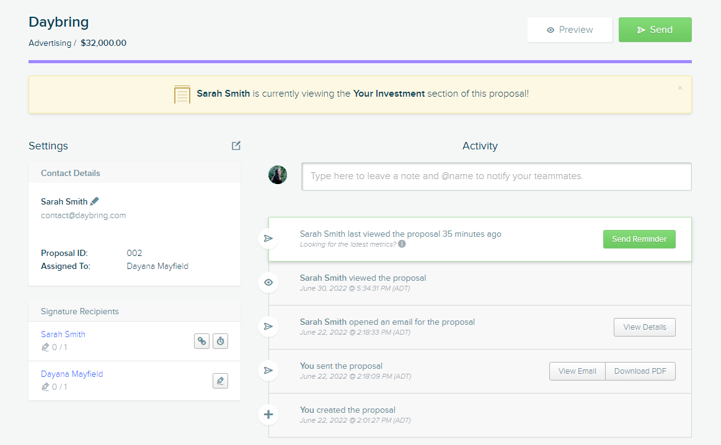Edit Sarah Smith contact with pencil icon

(x=95, y=201)
